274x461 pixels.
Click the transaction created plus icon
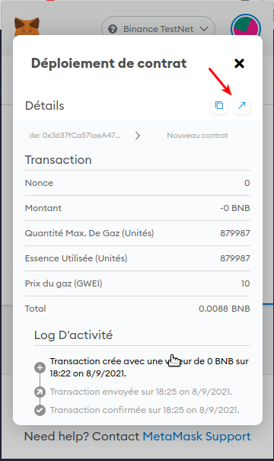pos(40,367)
